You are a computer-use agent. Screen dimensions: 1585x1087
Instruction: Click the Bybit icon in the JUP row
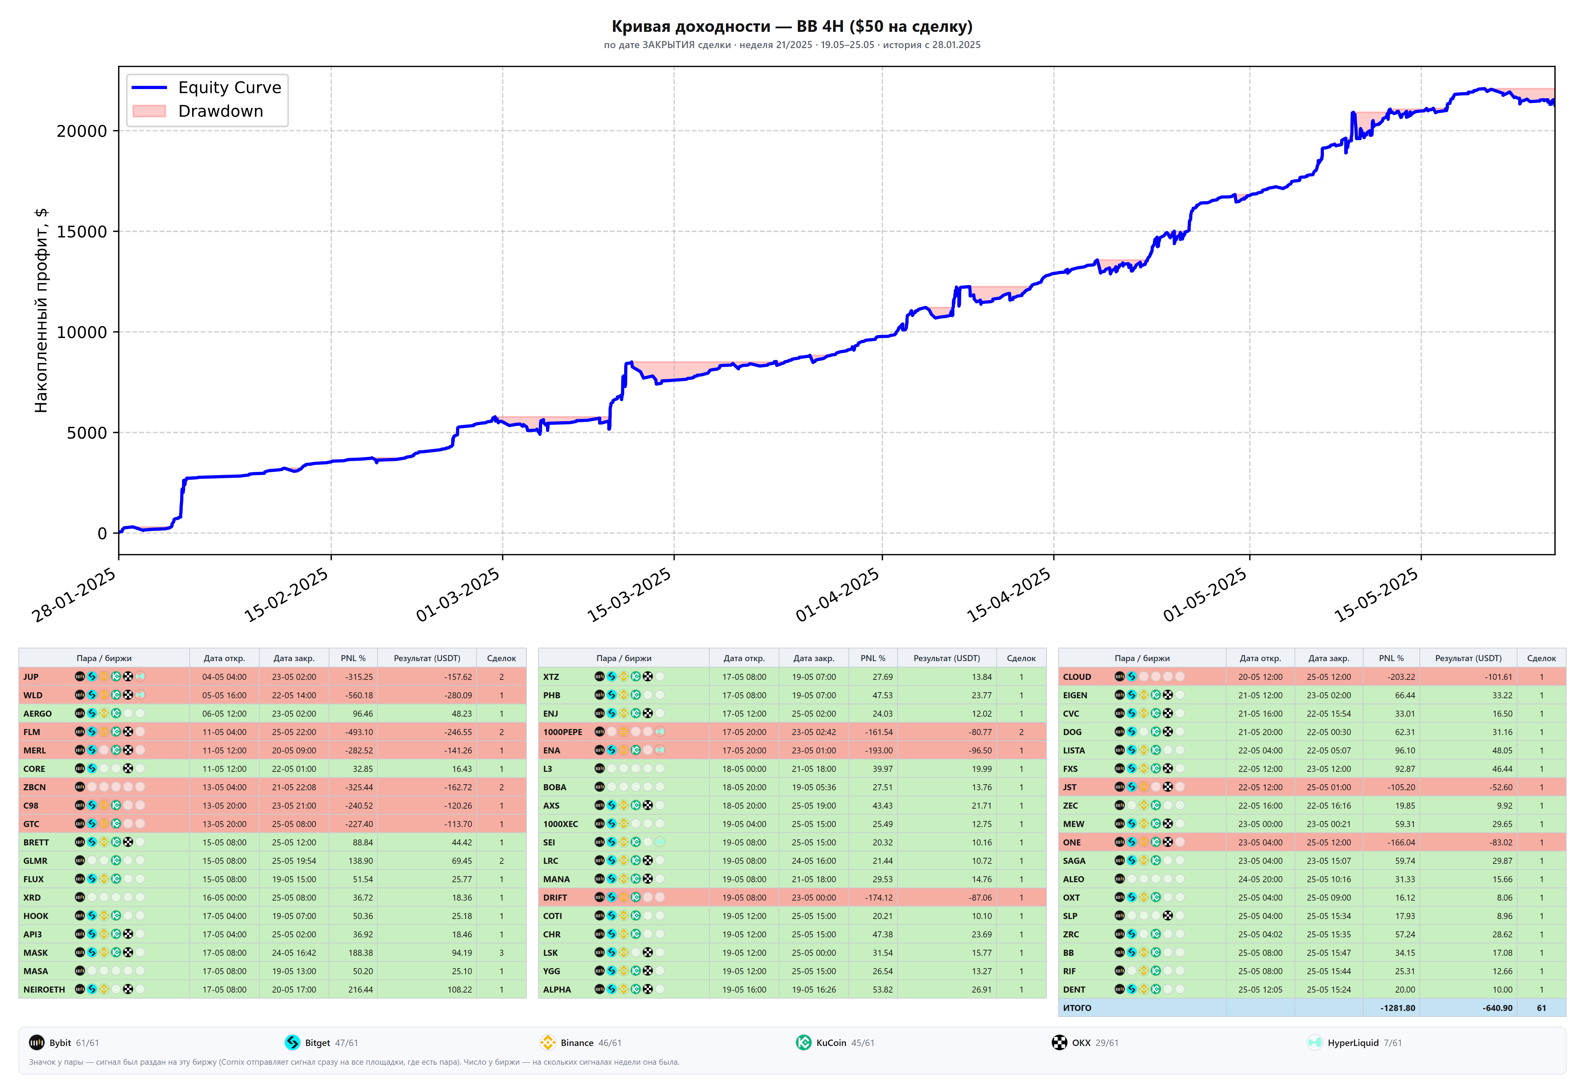(x=80, y=676)
